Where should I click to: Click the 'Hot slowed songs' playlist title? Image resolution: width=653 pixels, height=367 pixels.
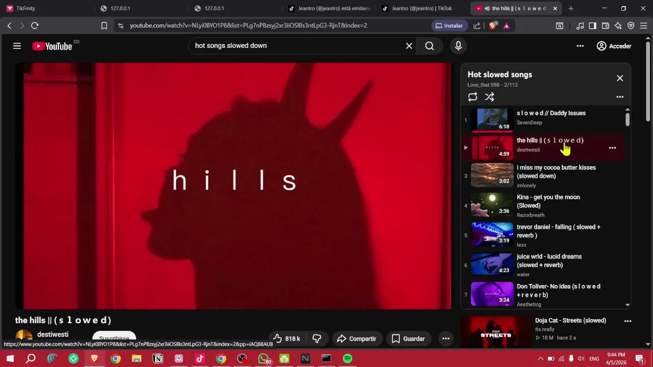click(499, 74)
